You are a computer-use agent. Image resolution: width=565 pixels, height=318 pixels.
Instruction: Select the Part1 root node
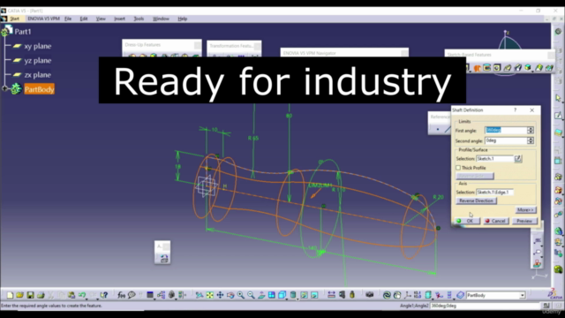click(23, 32)
